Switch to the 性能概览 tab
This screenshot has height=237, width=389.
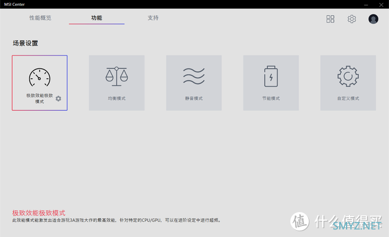40,18
